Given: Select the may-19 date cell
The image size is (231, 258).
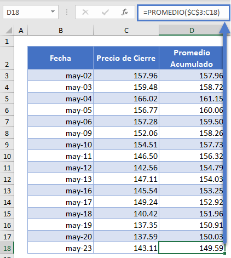Looking at the screenshot, I should (60, 225).
